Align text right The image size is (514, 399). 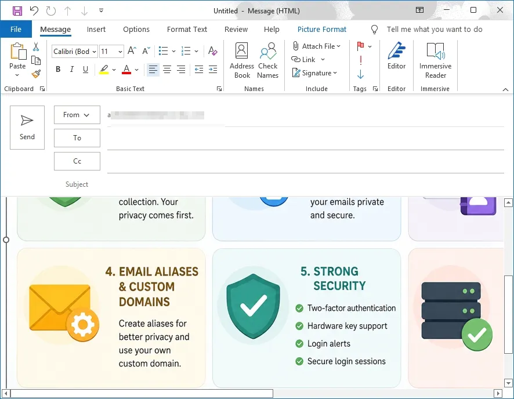coord(181,69)
